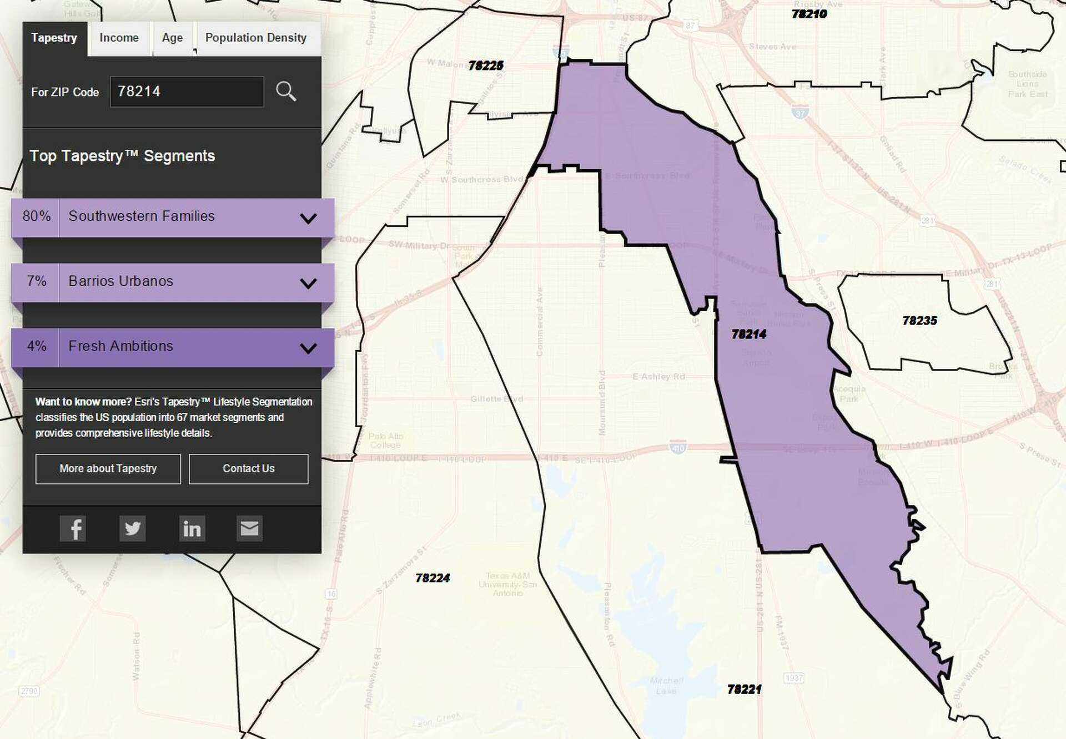Expand the Barrios Urbanos segment chevron
The height and width of the screenshot is (739, 1066).
[308, 283]
